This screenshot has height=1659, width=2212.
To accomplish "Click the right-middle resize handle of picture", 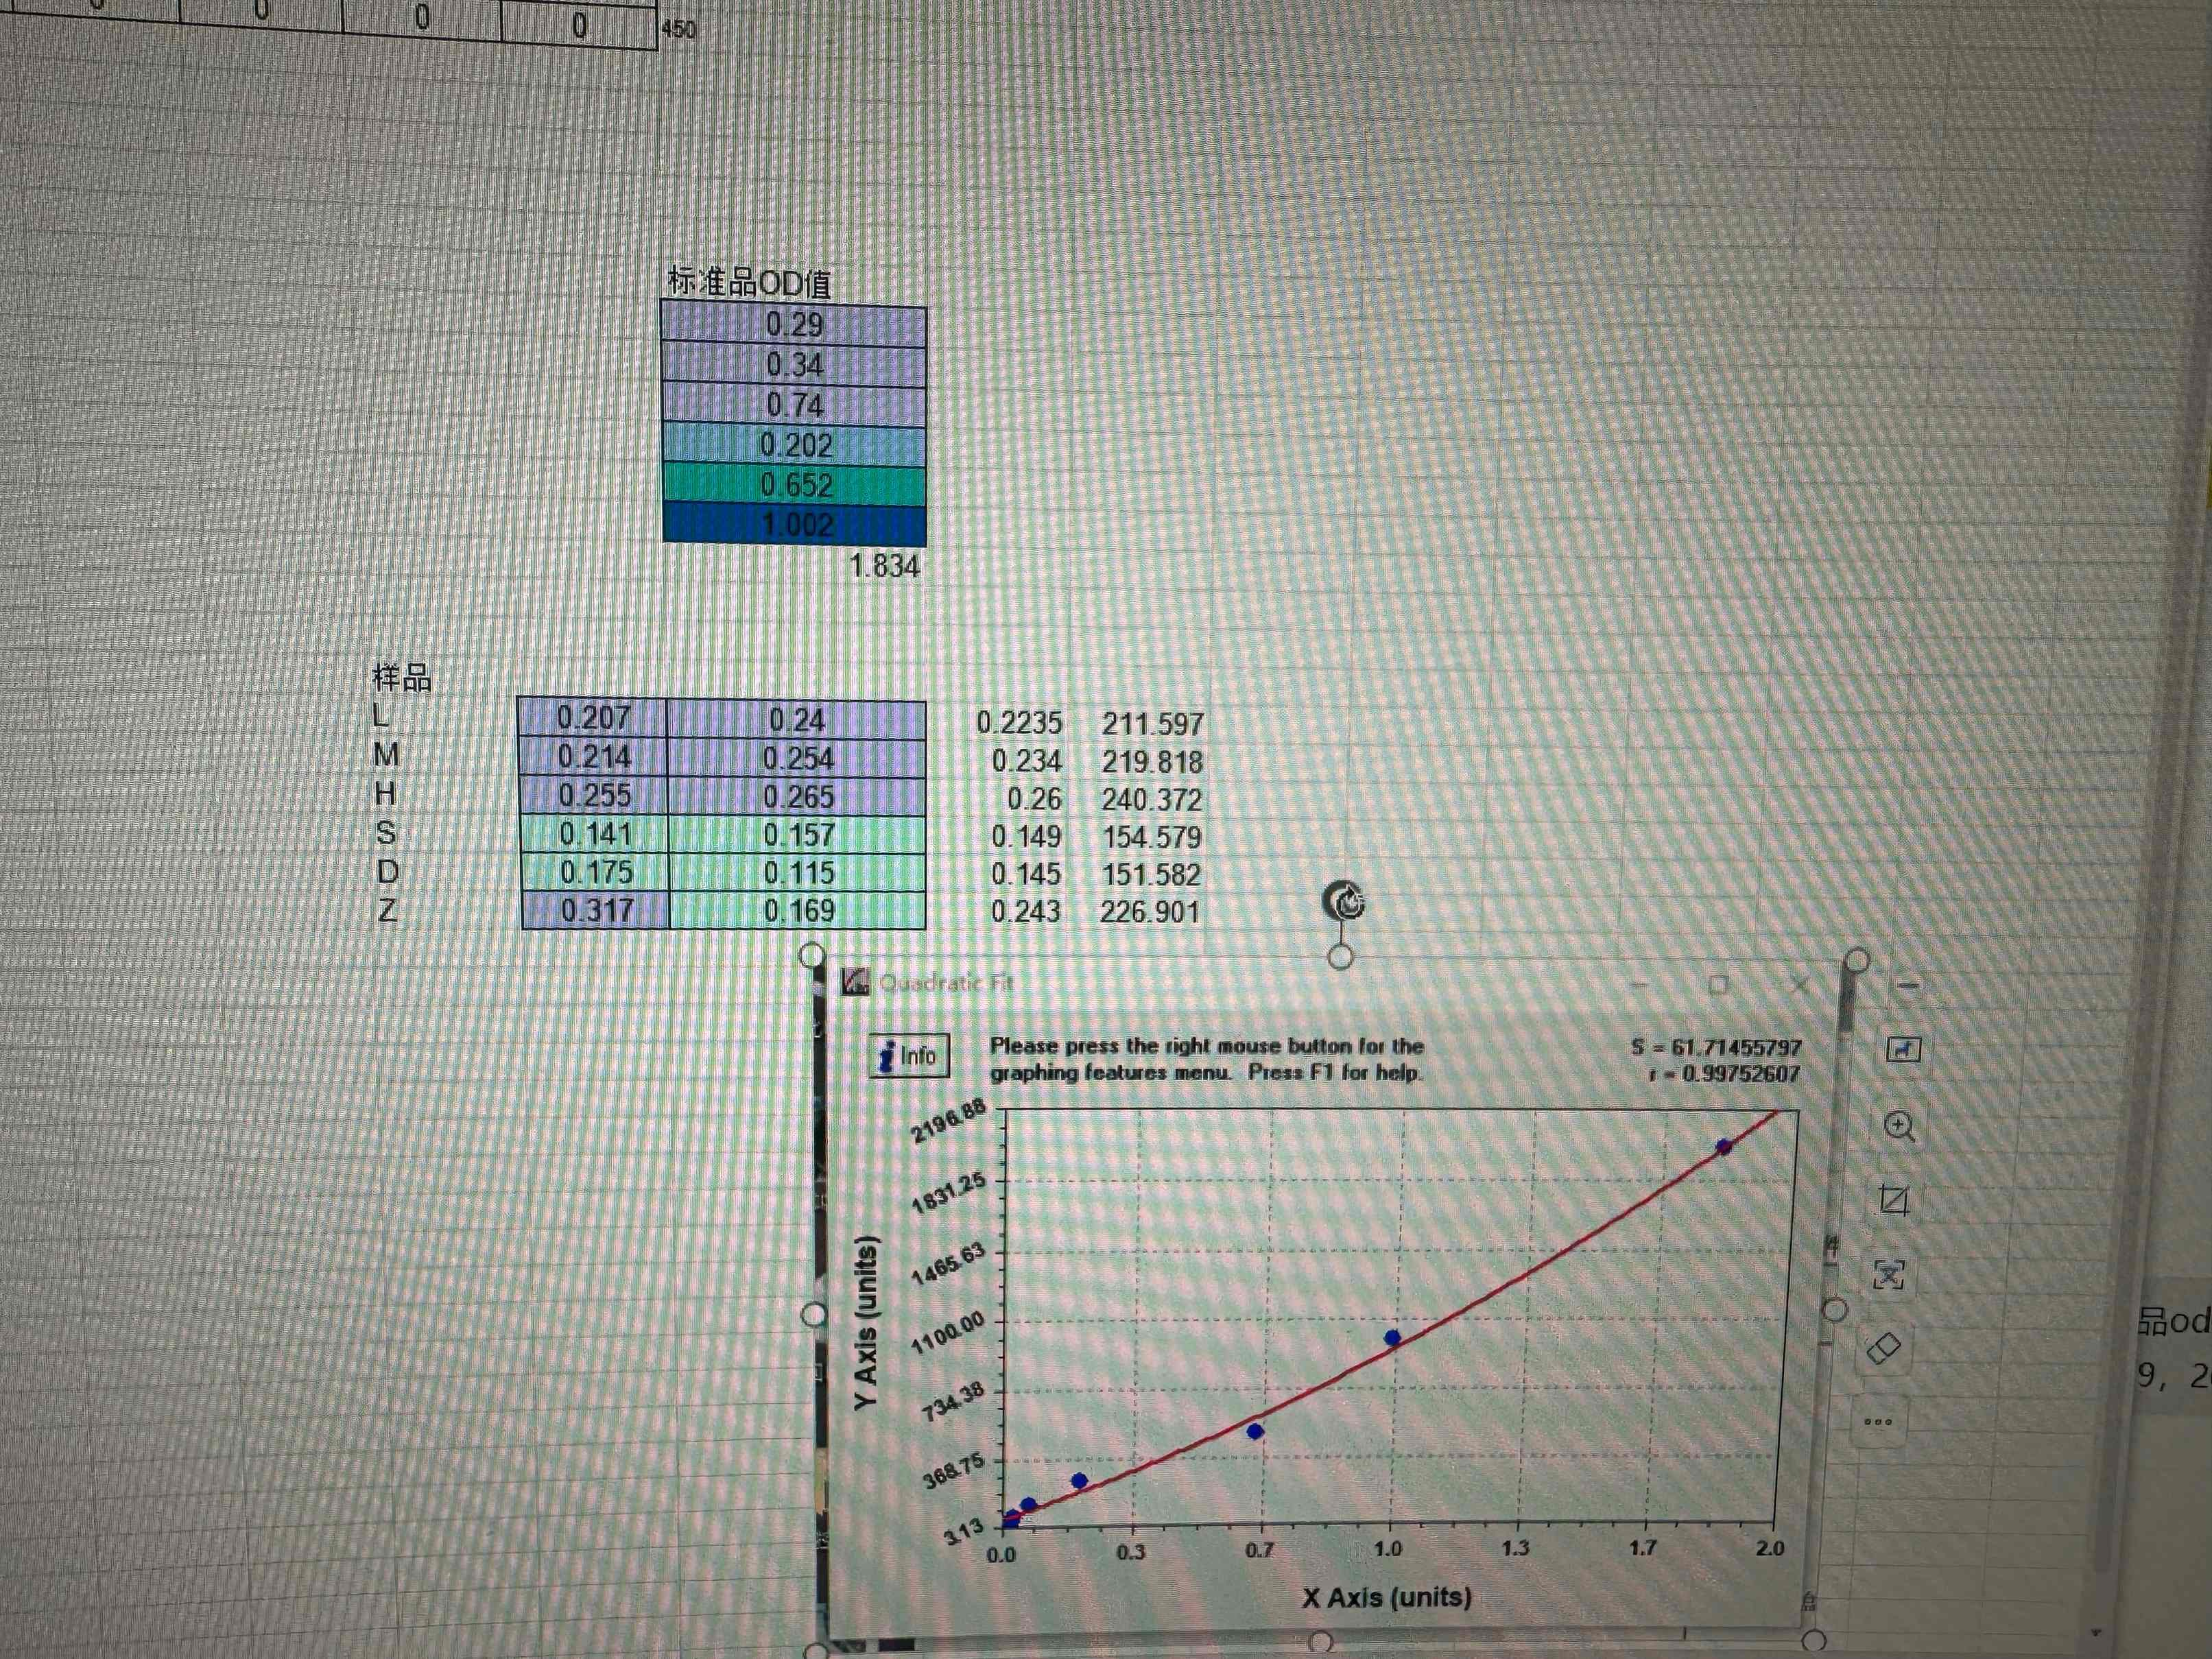I will coord(1835,1309).
